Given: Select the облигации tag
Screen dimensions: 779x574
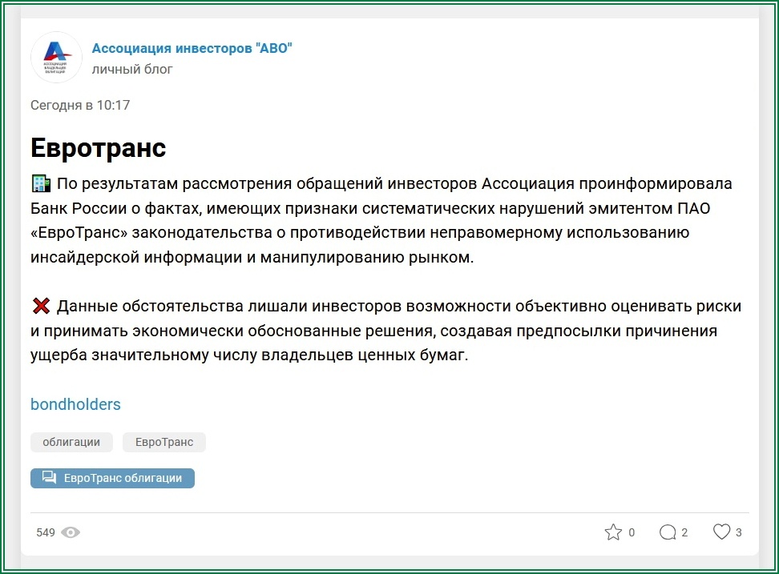Looking at the screenshot, I should pos(71,442).
